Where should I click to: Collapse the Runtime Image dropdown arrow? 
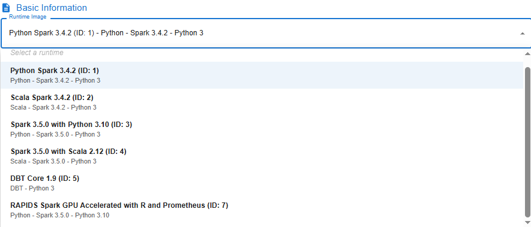point(522,33)
